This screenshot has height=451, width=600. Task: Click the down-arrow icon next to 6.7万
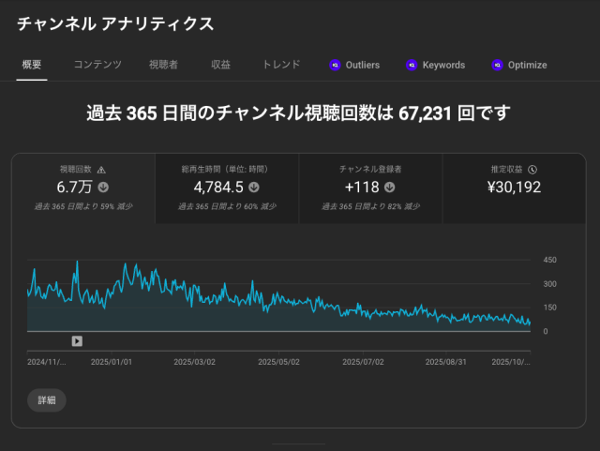coord(103,187)
